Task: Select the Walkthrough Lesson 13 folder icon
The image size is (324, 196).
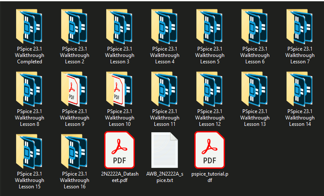Action: [x=254, y=89]
